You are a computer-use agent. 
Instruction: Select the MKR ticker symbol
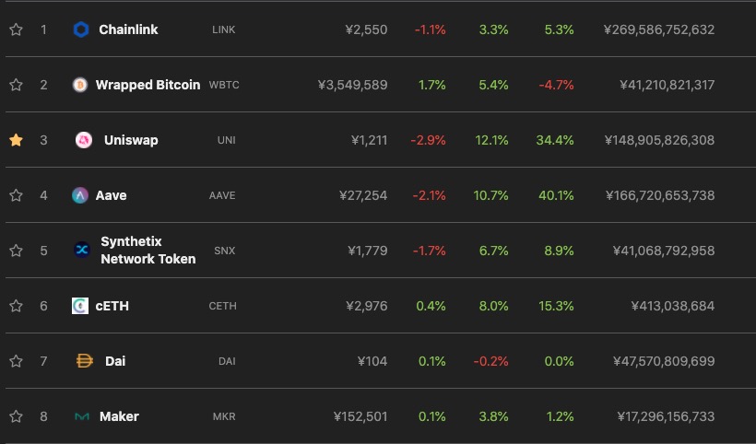tap(224, 416)
